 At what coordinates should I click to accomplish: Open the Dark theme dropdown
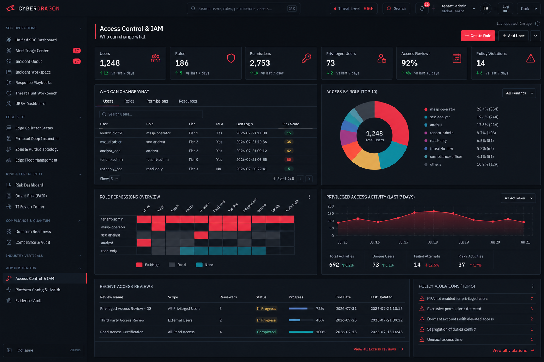click(529, 8)
